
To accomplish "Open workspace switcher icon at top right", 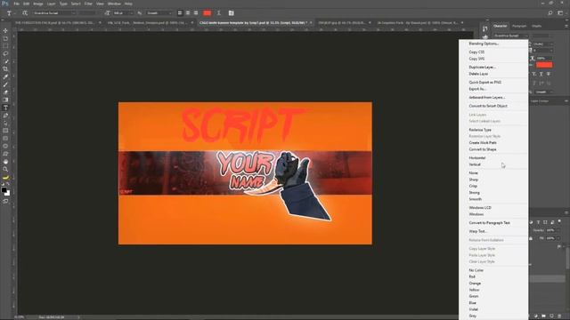I will (560, 13).
